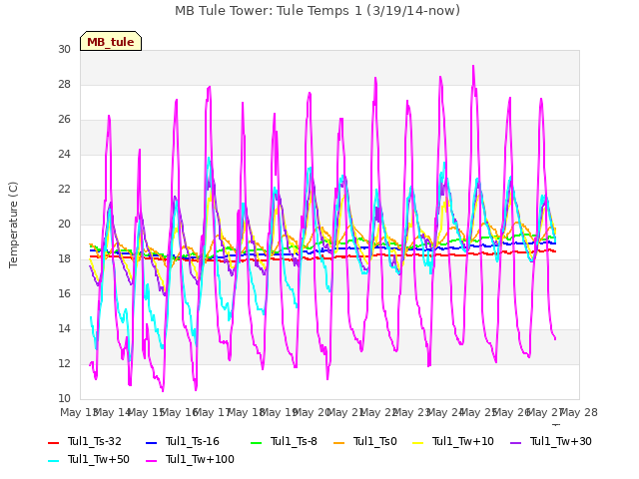
Task: Click the magenta Tul1_Tw+100 legend swatch
Action: coord(151,461)
